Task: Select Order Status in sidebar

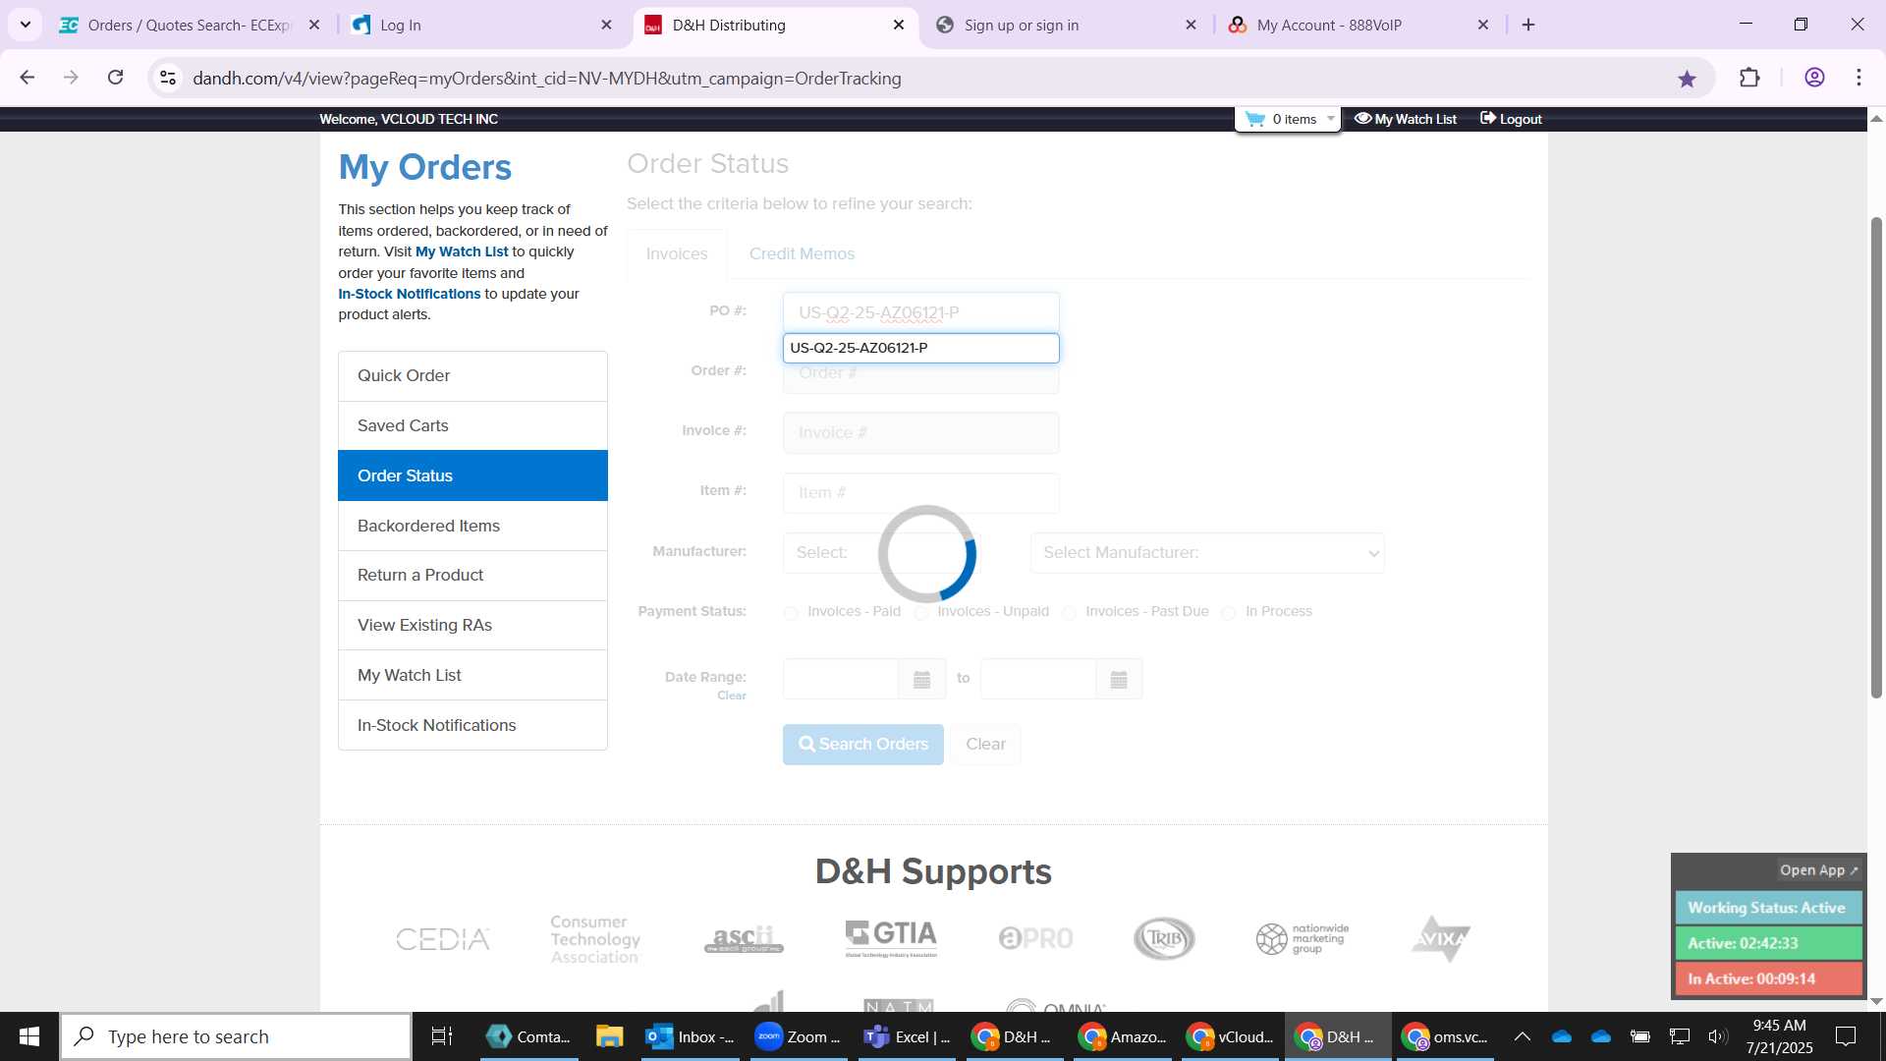Action: (472, 475)
